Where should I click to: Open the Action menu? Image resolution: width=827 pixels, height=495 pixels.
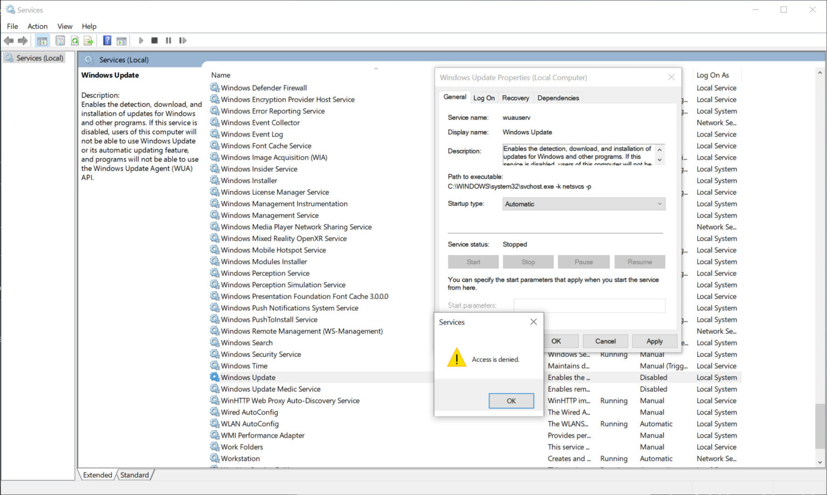point(37,26)
